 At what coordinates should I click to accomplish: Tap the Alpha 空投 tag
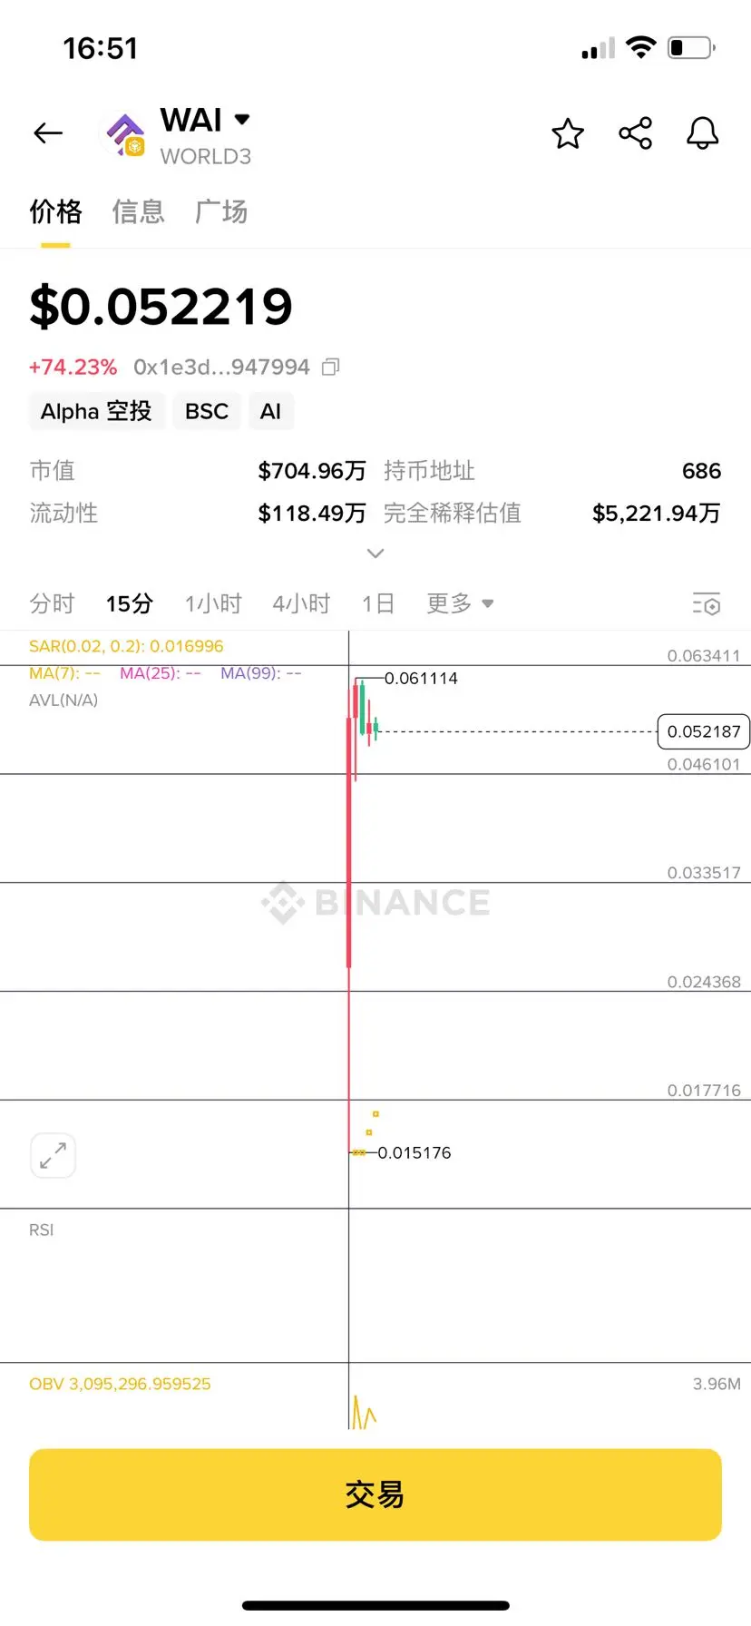point(96,411)
